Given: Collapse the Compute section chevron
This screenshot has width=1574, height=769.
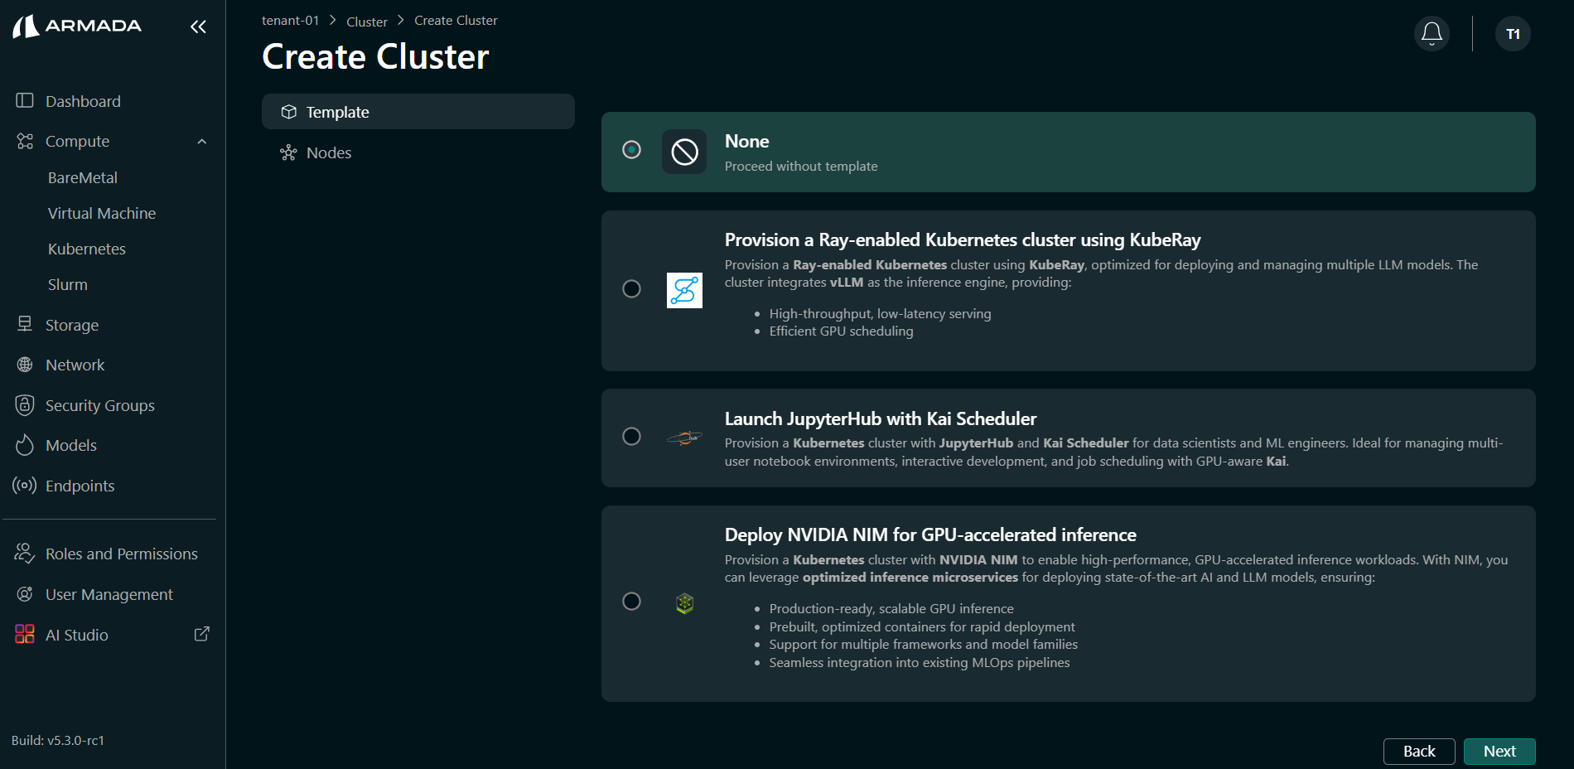Looking at the screenshot, I should pyautogui.click(x=201, y=142).
